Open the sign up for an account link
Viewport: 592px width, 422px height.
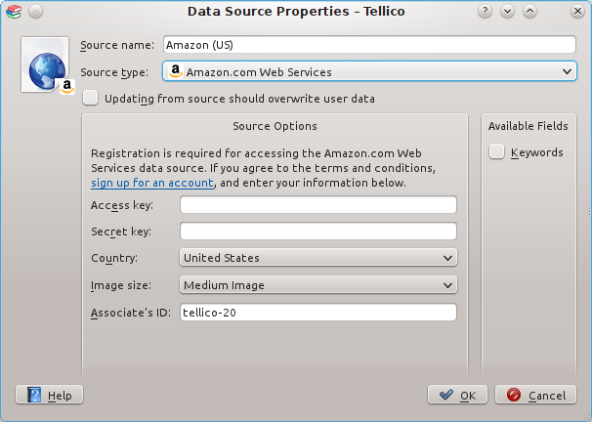pos(152,183)
